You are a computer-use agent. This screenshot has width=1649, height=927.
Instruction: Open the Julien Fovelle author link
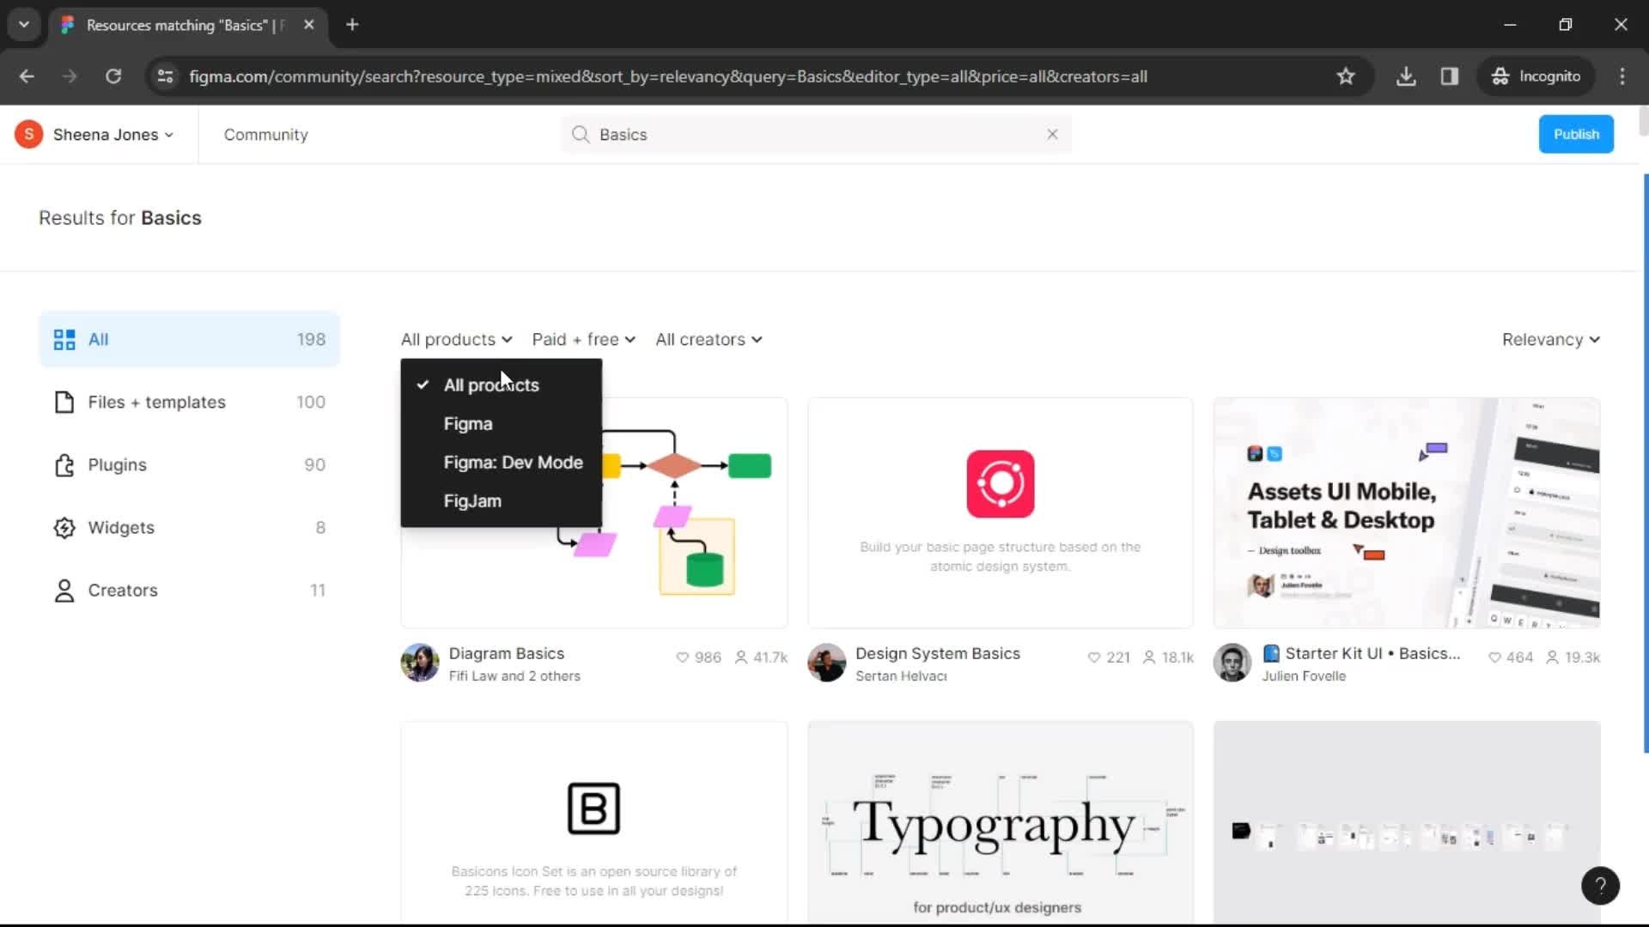[x=1304, y=676]
